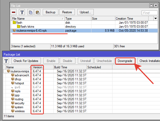Select the hotspot package name
Image resolution: width=160 pixels, height=121 pixels.
[19, 83]
